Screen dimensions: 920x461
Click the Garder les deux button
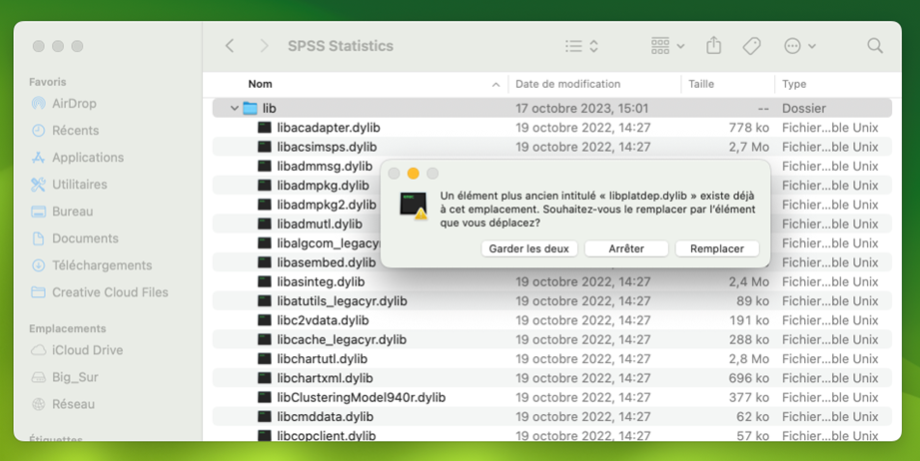[528, 248]
